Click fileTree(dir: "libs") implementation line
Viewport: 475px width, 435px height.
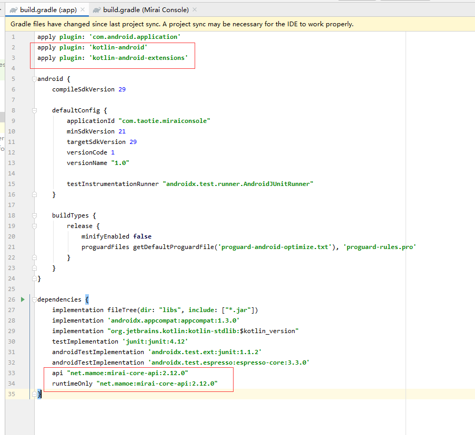[x=155, y=310]
